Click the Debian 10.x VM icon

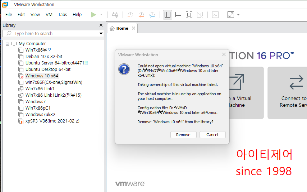[x=21, y=57]
